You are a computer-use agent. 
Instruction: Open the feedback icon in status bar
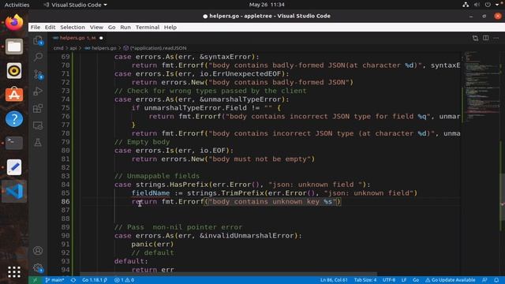(484, 280)
